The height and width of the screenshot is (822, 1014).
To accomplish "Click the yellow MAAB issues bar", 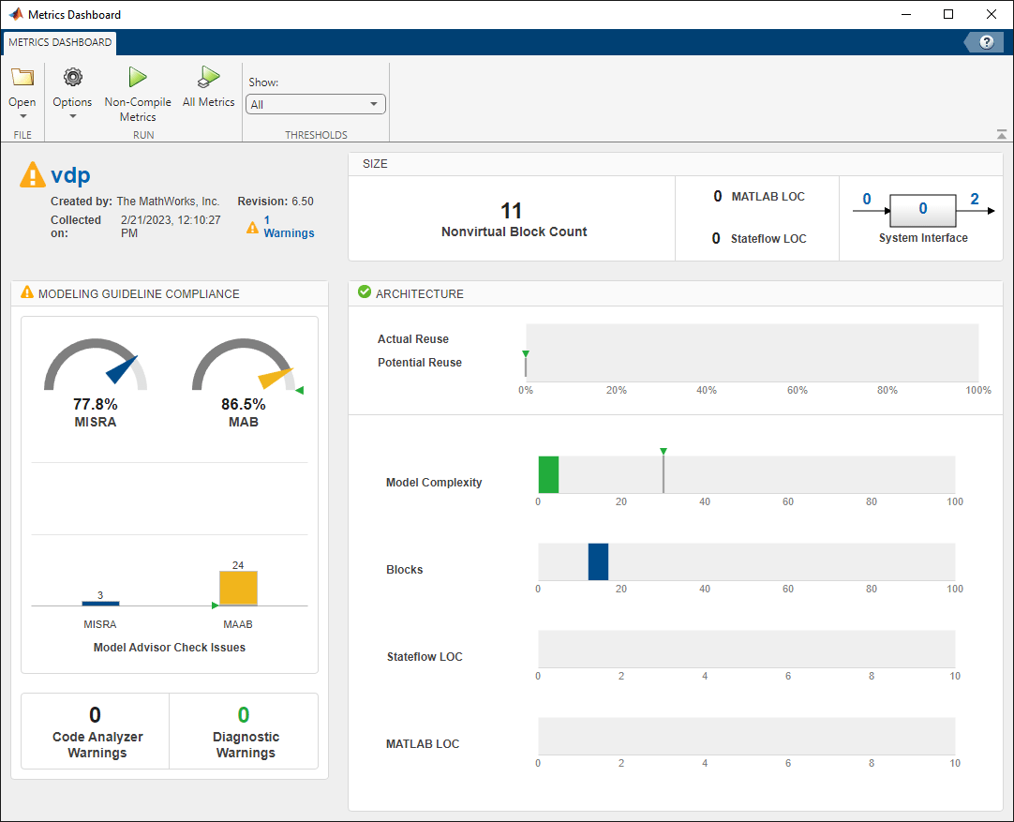I will coord(238,589).
